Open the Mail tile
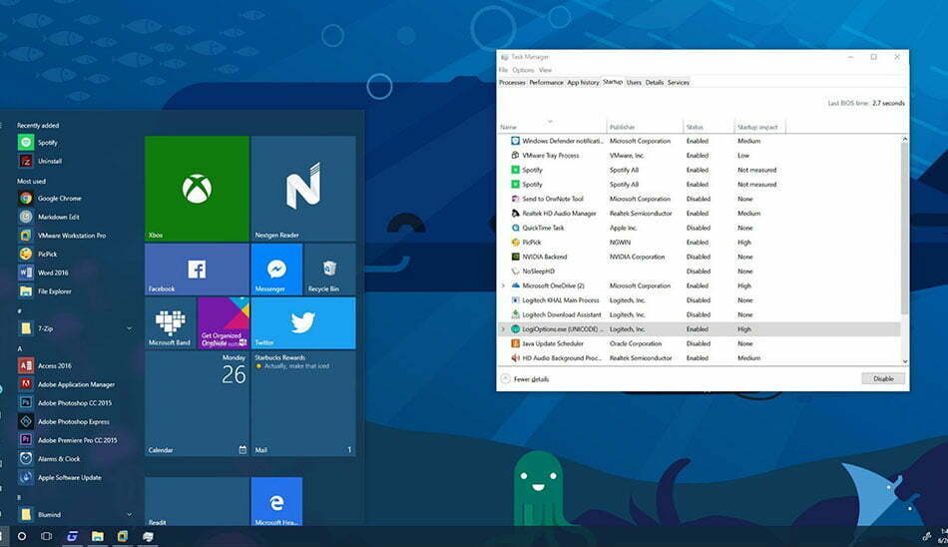948x547 pixels. click(x=303, y=403)
